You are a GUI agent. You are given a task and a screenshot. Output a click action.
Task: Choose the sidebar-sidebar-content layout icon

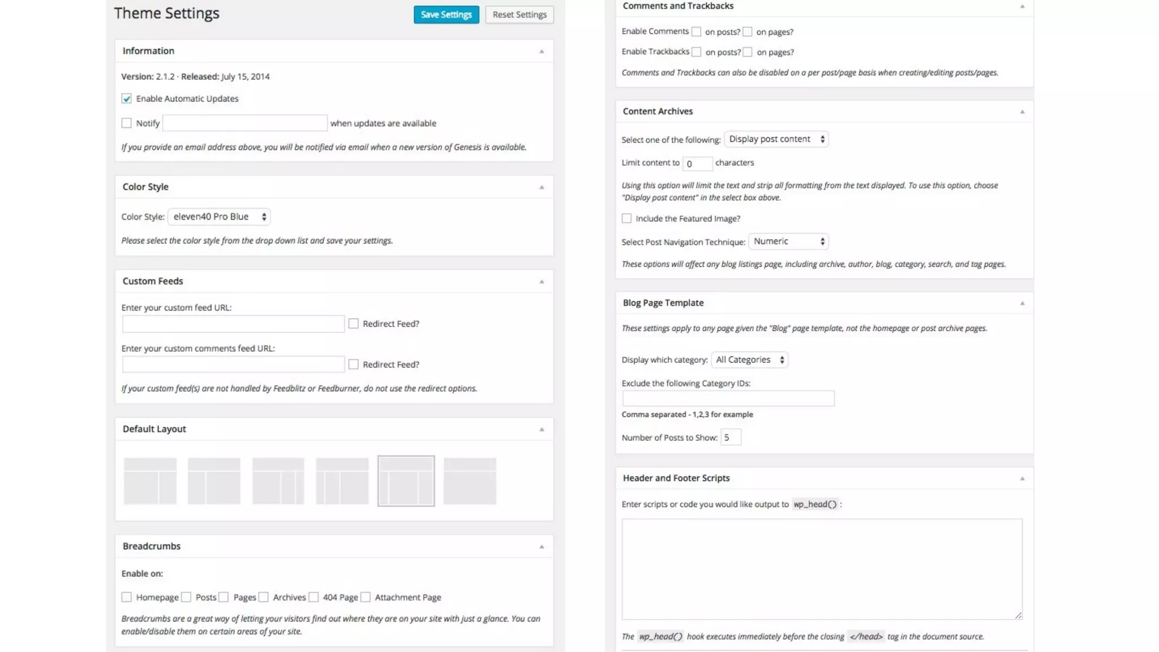click(342, 481)
